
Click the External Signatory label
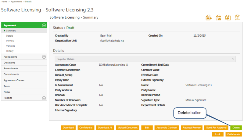click(x=152, y=80)
